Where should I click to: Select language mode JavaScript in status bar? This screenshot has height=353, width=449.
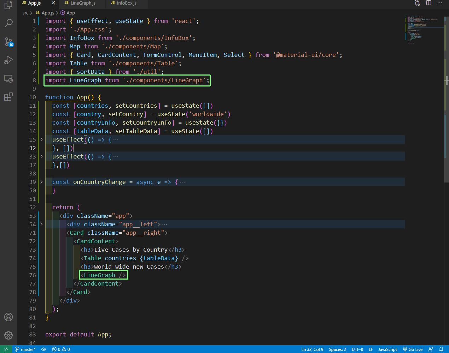pos(387,349)
